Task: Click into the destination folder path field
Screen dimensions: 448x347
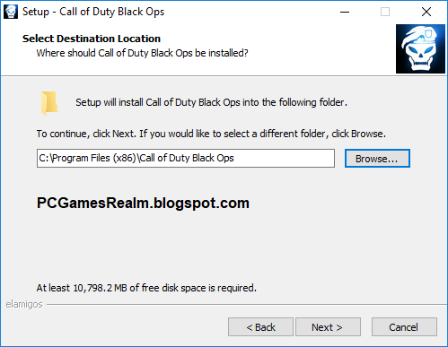Action: click(186, 158)
